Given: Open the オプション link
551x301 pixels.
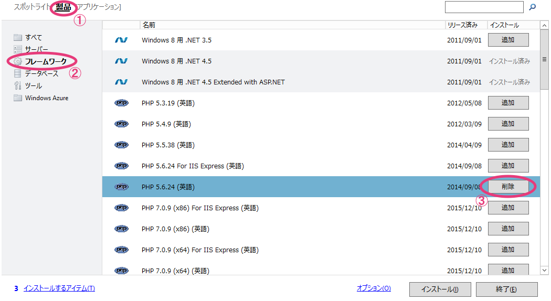Looking at the screenshot, I should click(374, 288).
